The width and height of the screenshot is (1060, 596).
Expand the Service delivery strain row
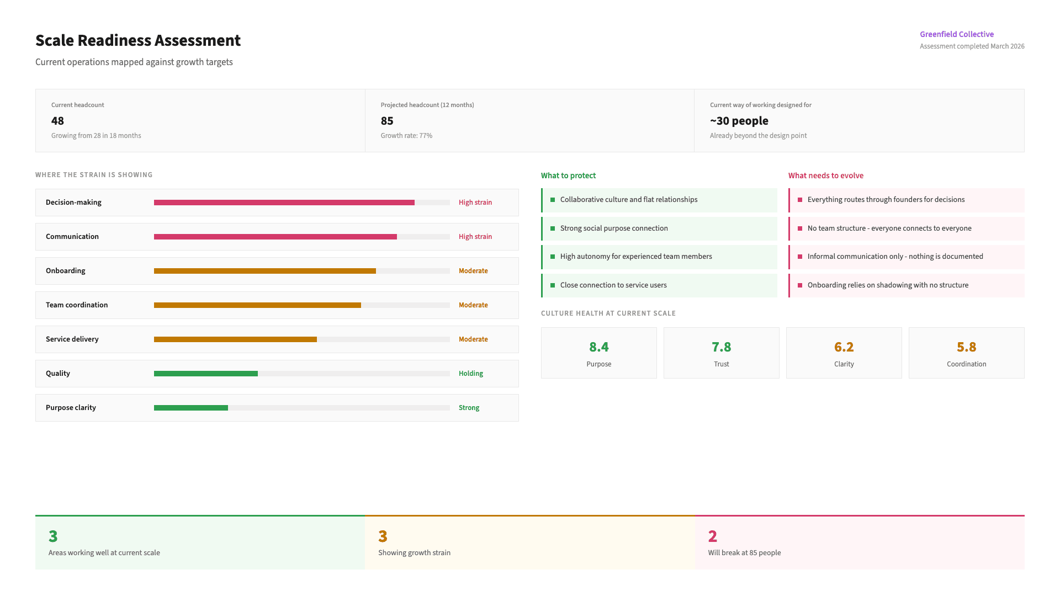pos(277,339)
